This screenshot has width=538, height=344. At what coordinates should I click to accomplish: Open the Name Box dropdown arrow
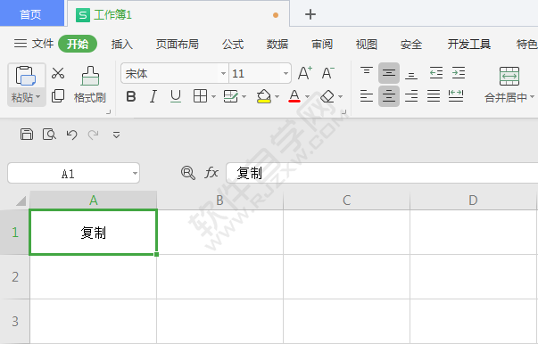click(x=135, y=173)
